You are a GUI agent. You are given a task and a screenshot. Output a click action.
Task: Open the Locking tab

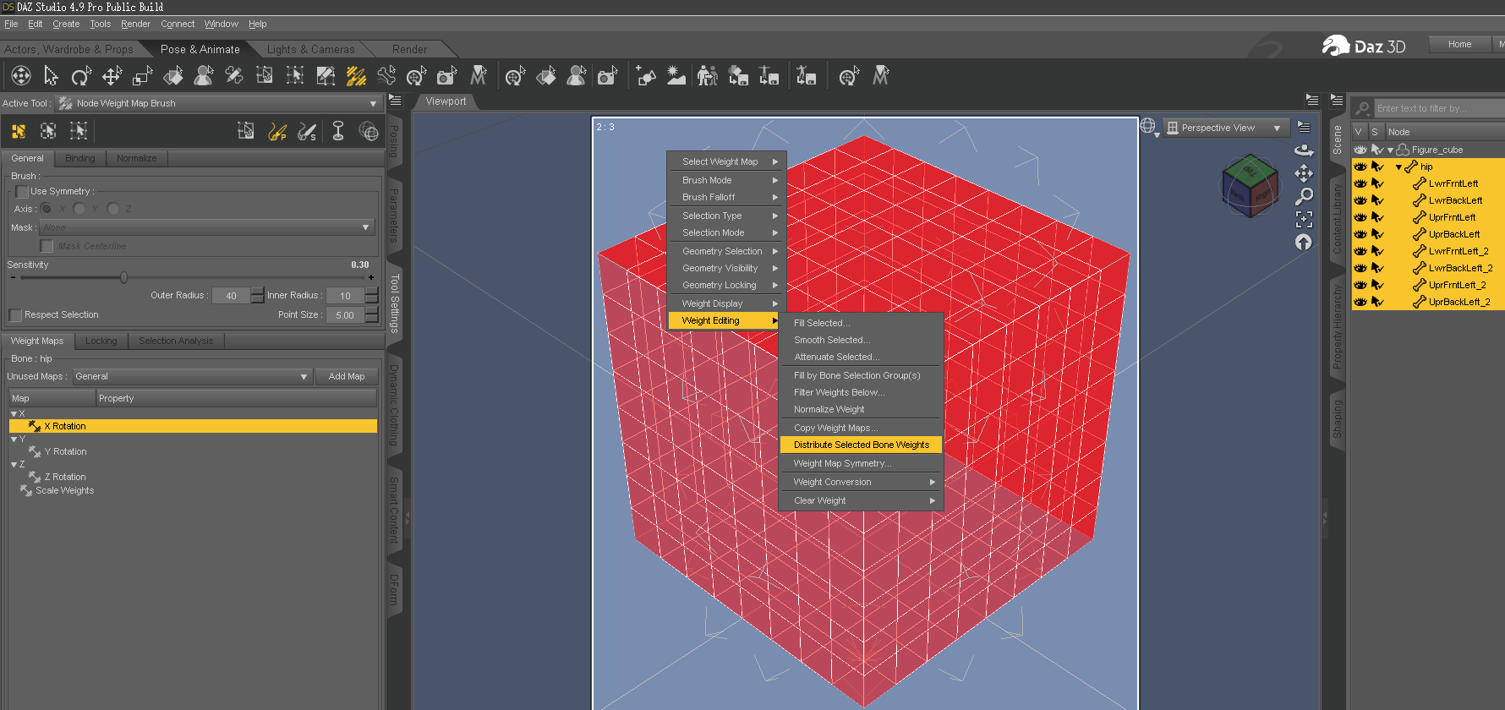pos(101,341)
